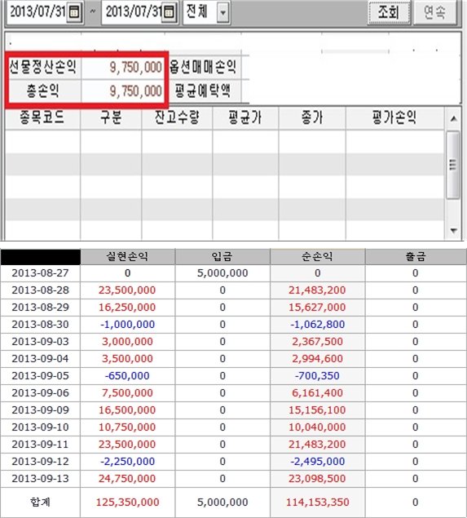This screenshot has height=518, width=467.
Task: Click the 실현손익 column header
Action: point(127,257)
